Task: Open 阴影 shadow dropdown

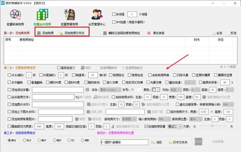Action: coord(195,90)
